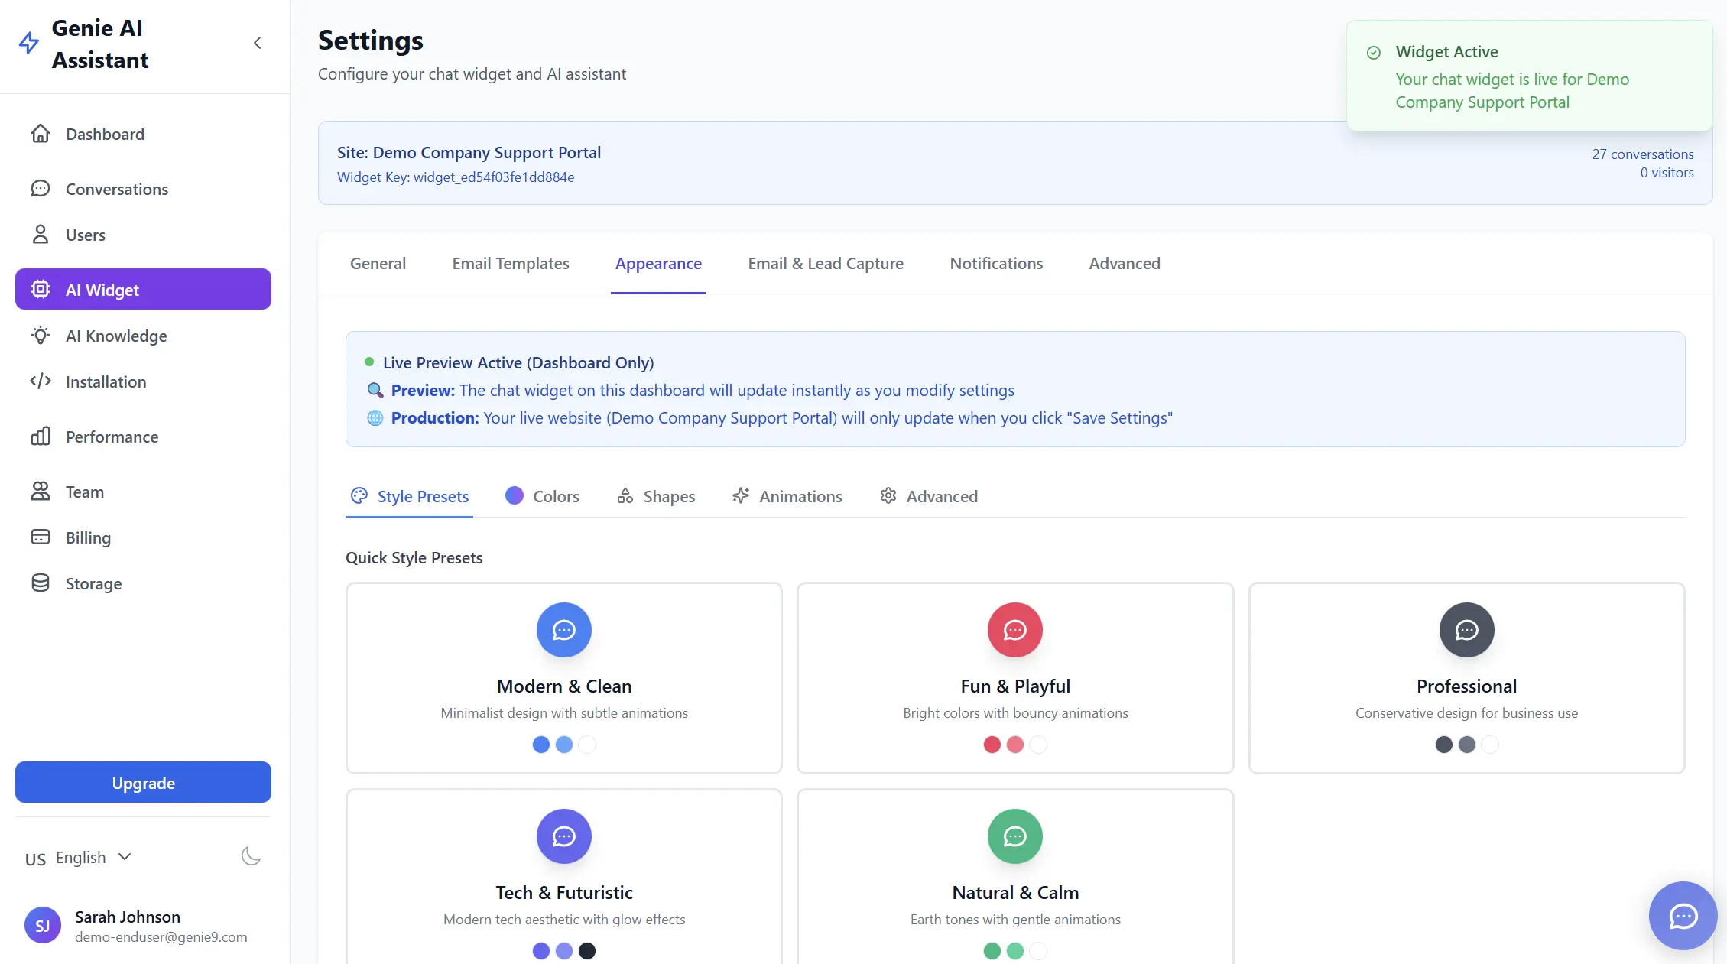Open the floating chat widget launcher

(1683, 916)
